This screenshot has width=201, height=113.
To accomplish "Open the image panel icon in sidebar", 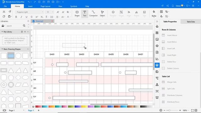I will point(157,39).
